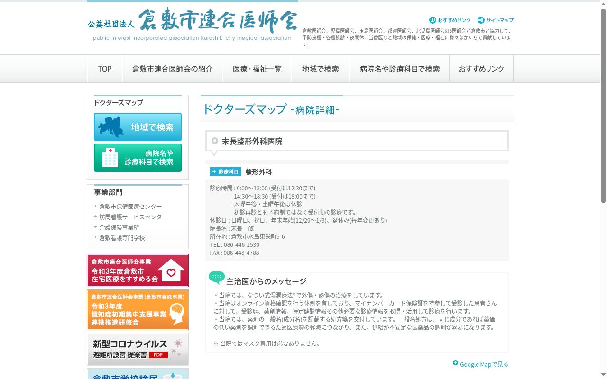
Task: Click the 診療科目 label badge
Action: pyautogui.click(x=225, y=171)
